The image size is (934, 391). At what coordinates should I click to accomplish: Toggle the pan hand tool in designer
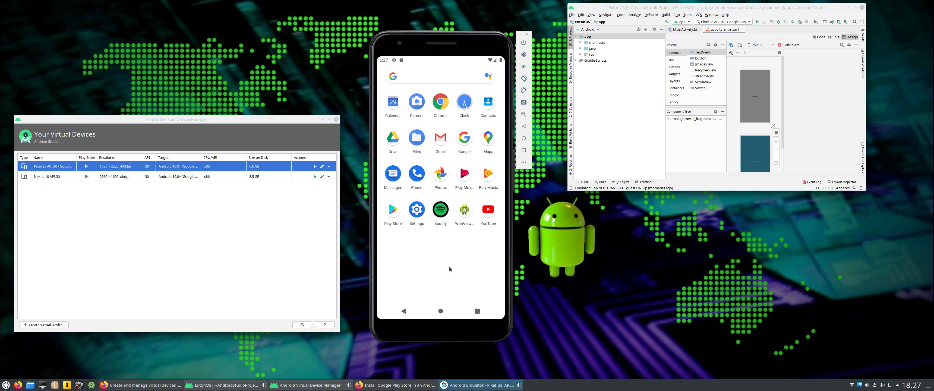click(776, 133)
